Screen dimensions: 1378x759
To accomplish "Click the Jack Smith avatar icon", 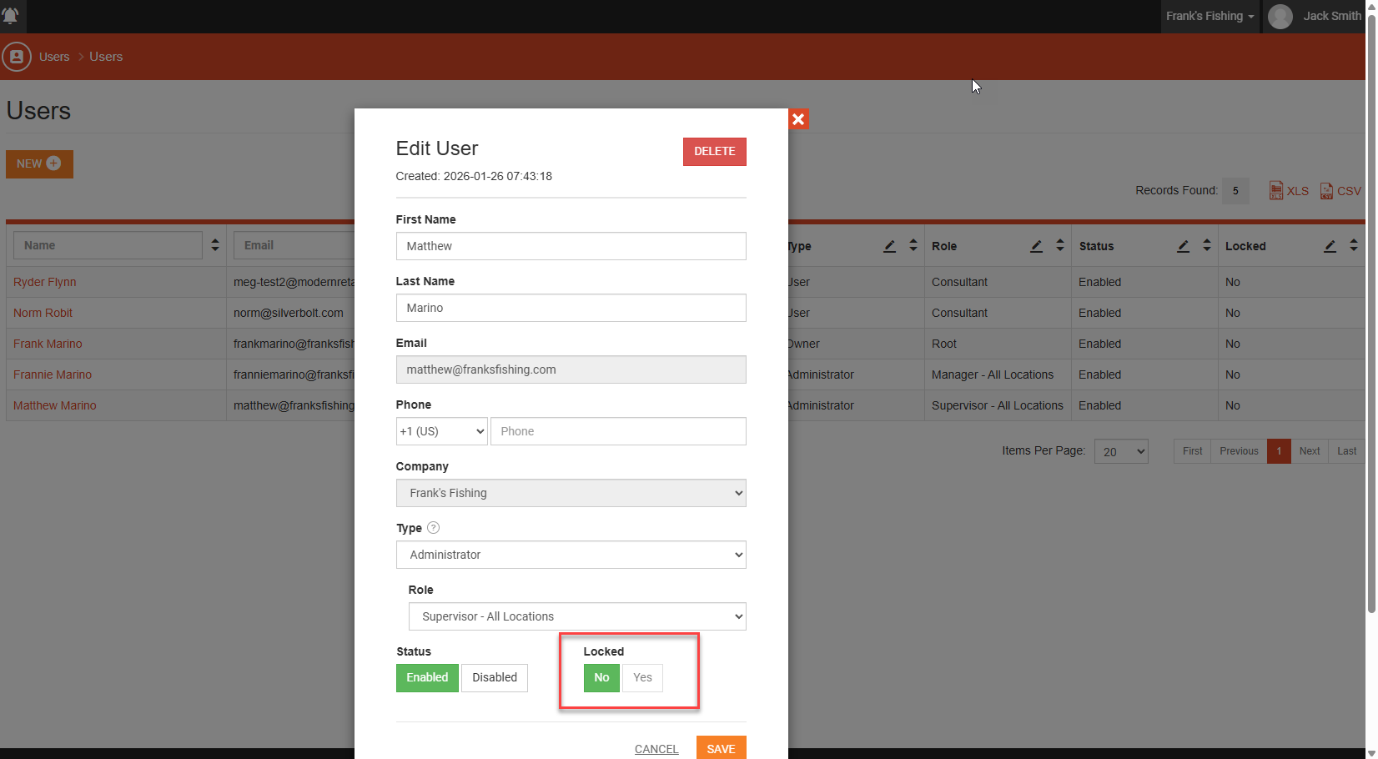I will point(1280,16).
